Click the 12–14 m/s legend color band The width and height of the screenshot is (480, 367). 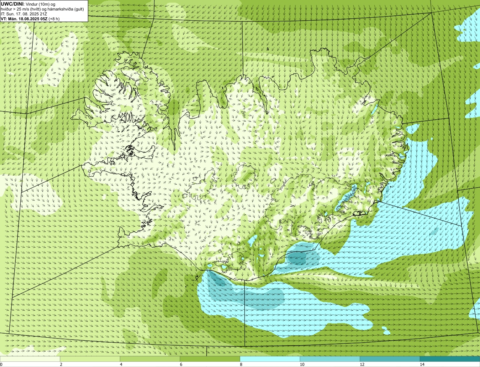390,359
